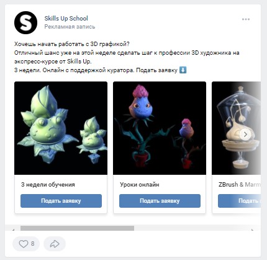267x260 pixels.
Task: Click the Рекламная запись label
Action: (x=70, y=27)
